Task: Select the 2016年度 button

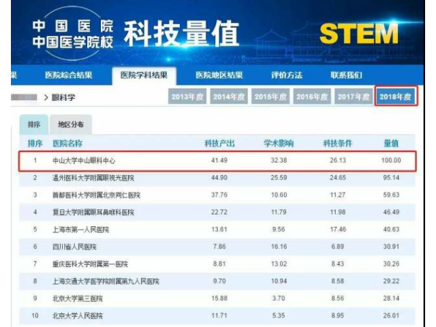Action: (312, 97)
